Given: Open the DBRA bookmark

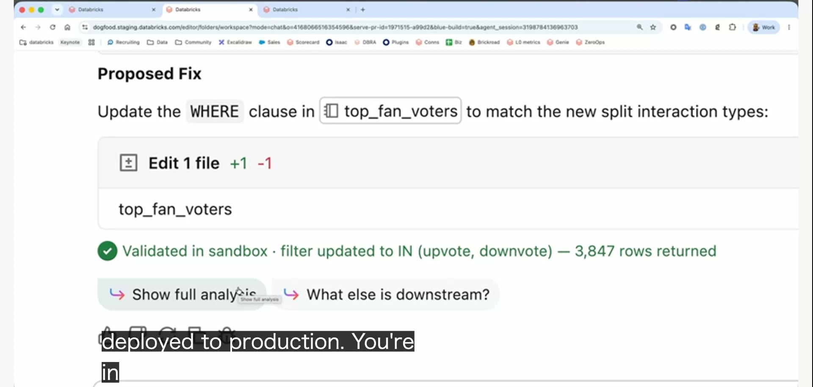Looking at the screenshot, I should pyautogui.click(x=365, y=42).
